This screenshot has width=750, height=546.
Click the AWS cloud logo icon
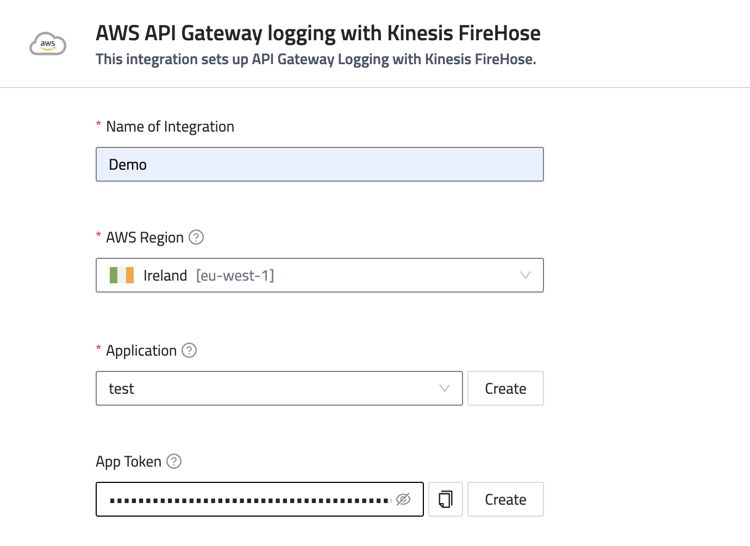48,44
